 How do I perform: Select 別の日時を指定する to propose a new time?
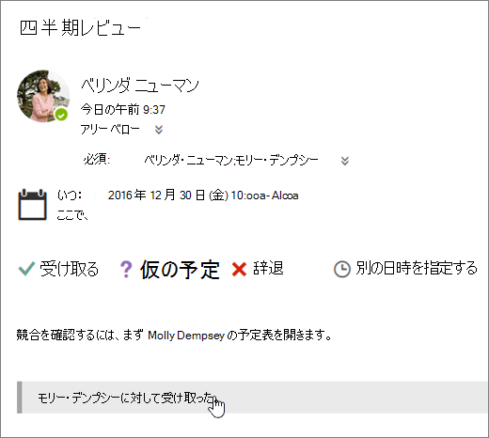417,269
